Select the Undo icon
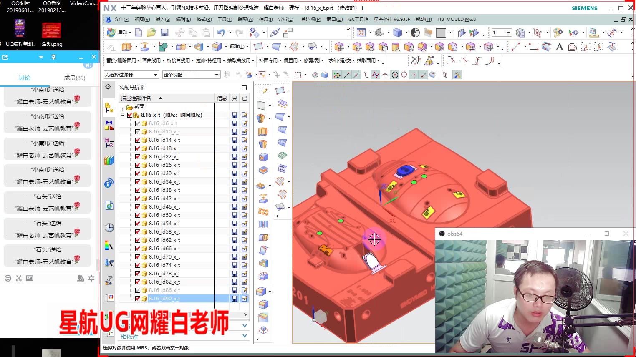 pos(221,32)
